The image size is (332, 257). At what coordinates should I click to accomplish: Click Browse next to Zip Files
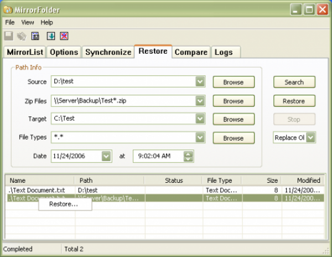coord(234,101)
